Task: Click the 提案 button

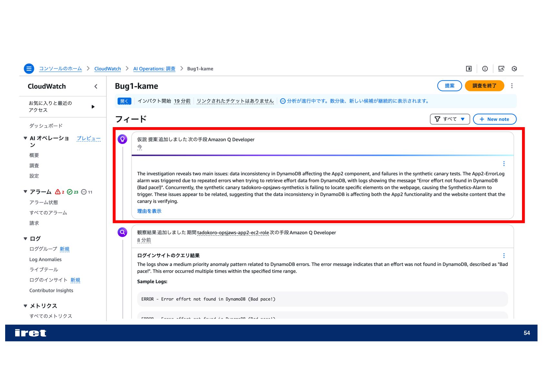Action: pos(449,86)
